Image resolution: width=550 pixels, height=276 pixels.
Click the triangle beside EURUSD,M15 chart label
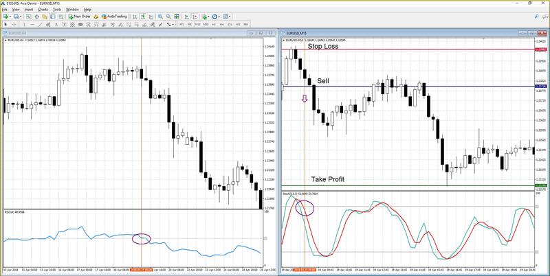[284, 41]
